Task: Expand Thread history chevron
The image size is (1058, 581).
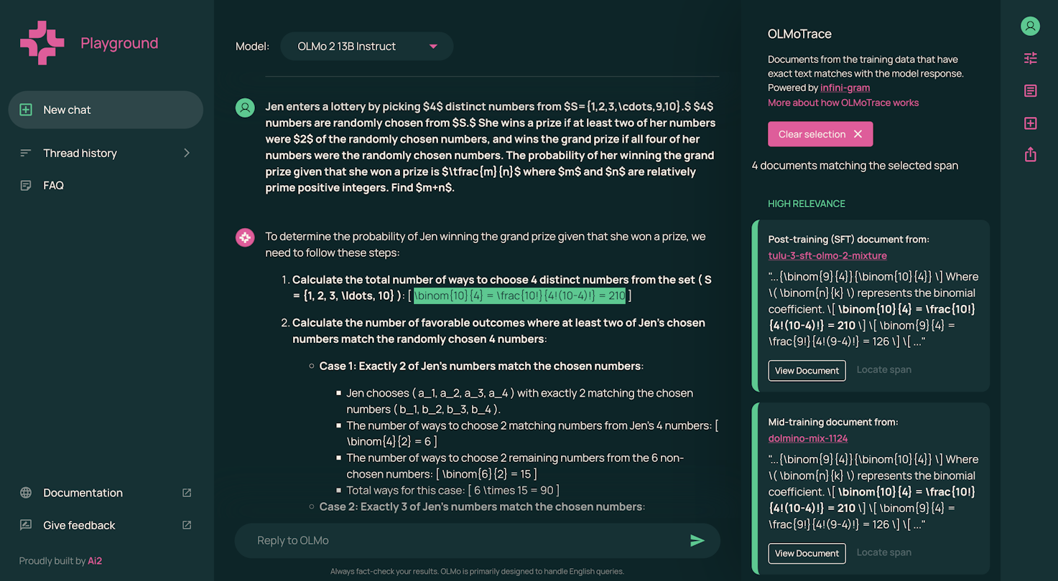Action: click(186, 153)
